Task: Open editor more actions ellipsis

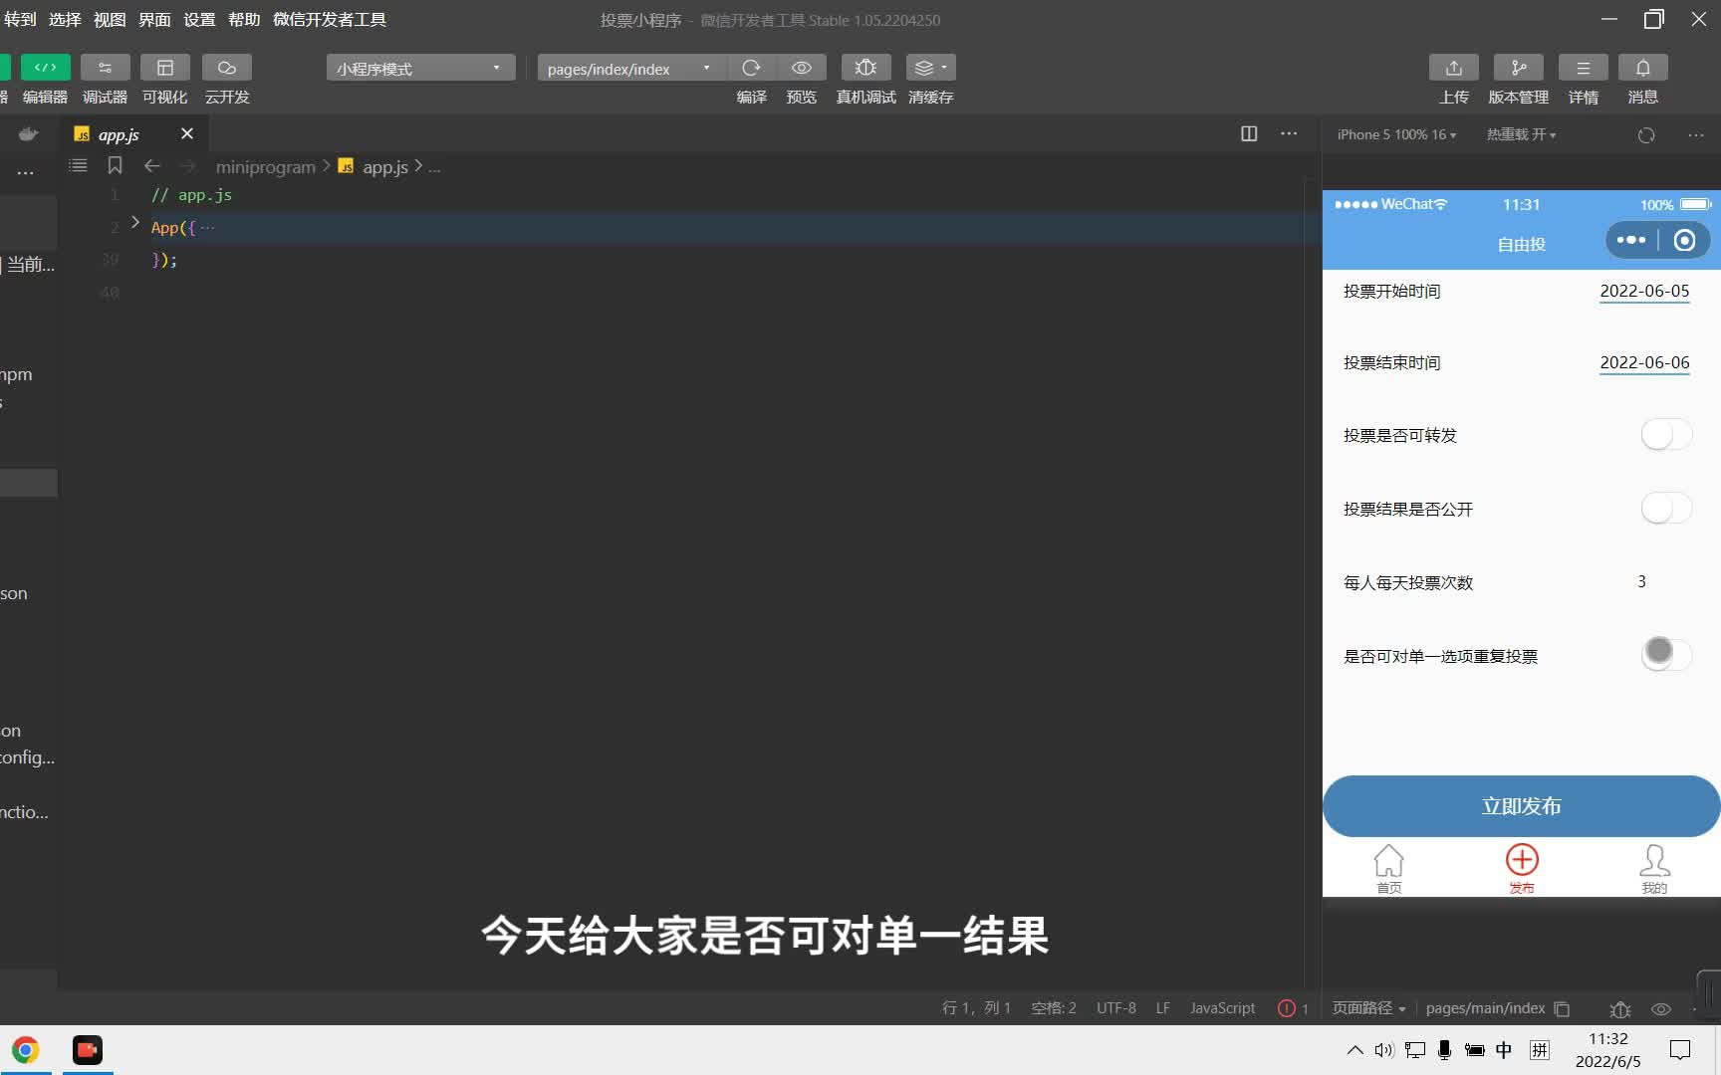Action: point(1289,133)
